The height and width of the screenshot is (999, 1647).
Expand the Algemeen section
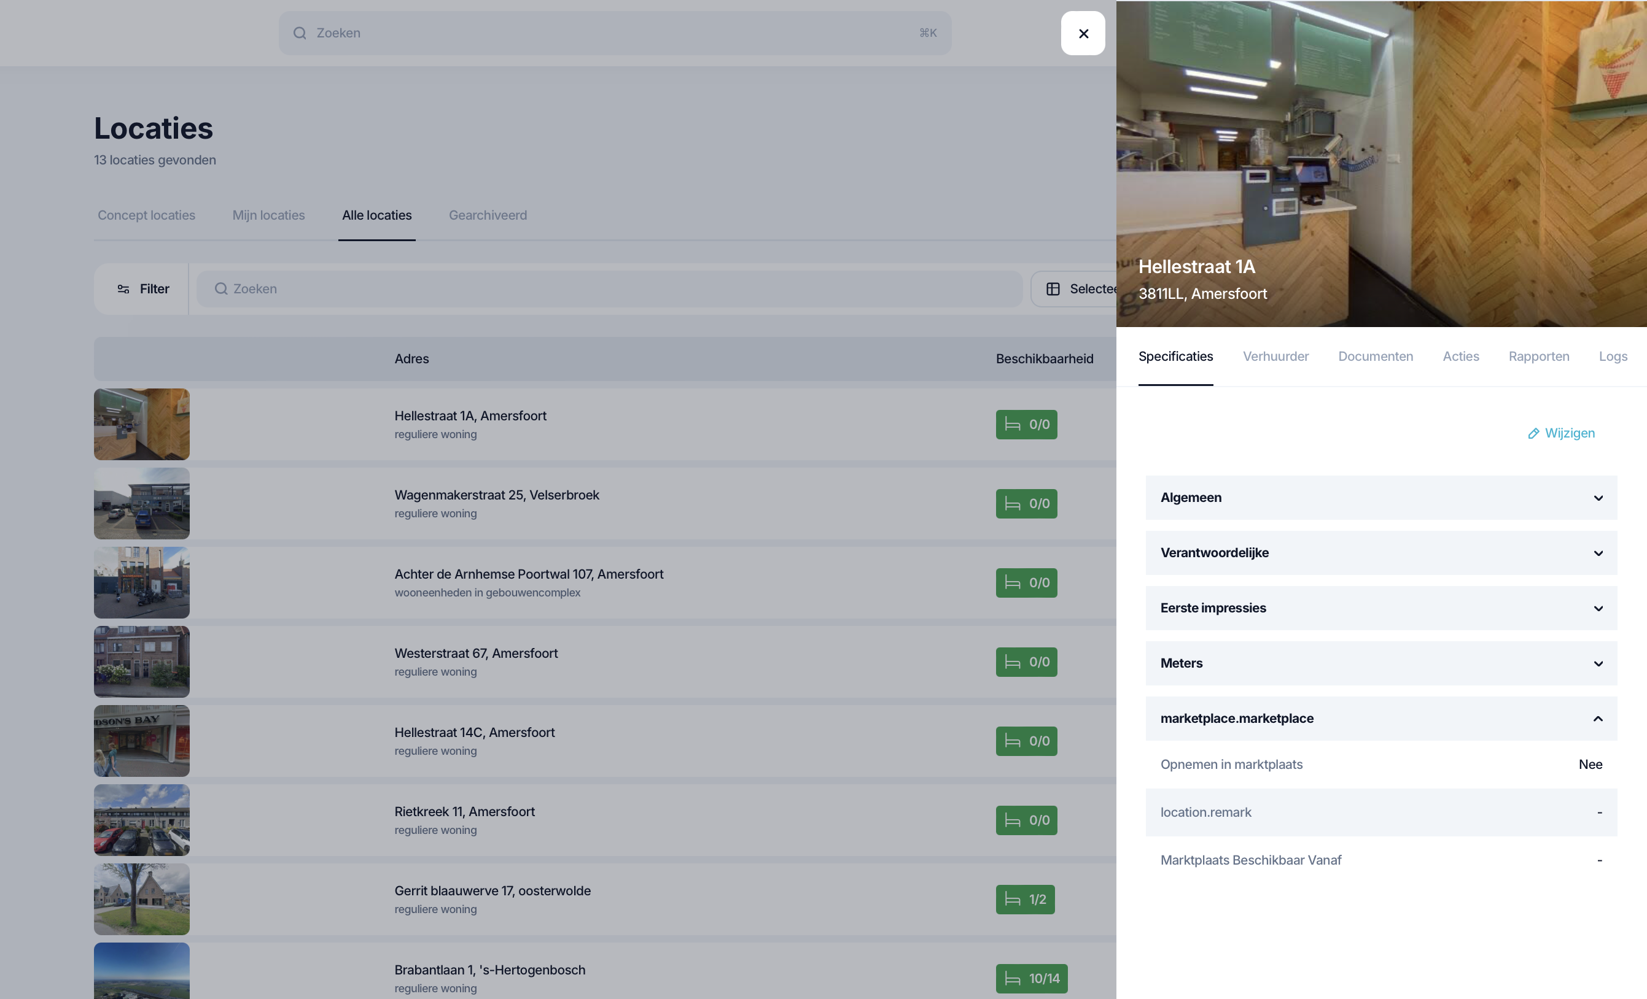pos(1381,498)
